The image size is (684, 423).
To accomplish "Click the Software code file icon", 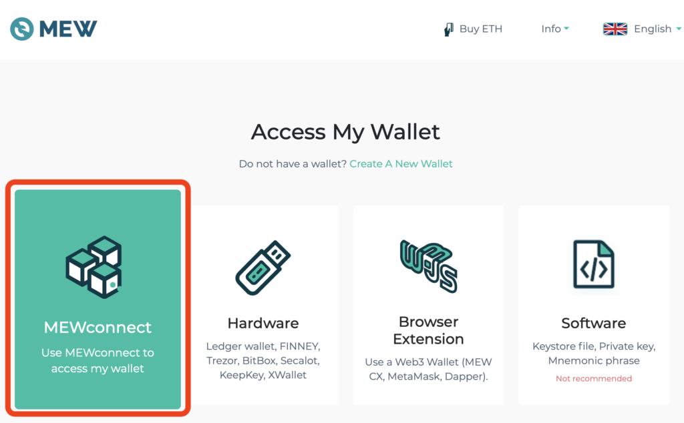I will pyautogui.click(x=594, y=264).
